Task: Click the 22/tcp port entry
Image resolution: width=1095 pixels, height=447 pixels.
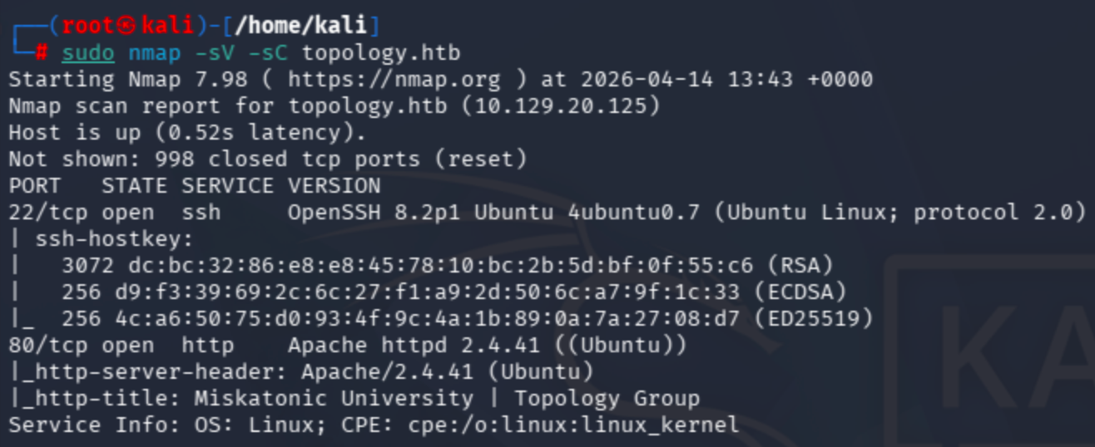Action: (47, 212)
